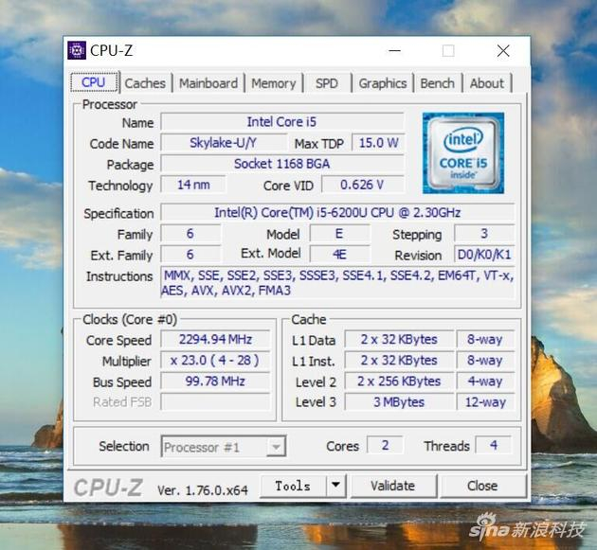Click the Technology value 14 nm

[193, 185]
